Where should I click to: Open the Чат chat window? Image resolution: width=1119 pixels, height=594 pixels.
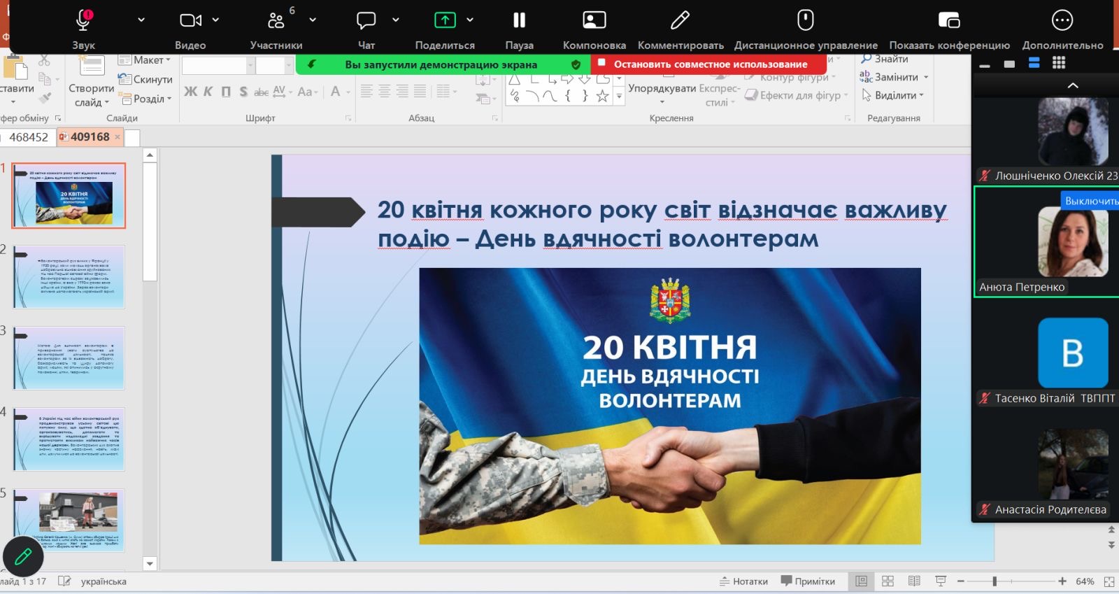(366, 21)
